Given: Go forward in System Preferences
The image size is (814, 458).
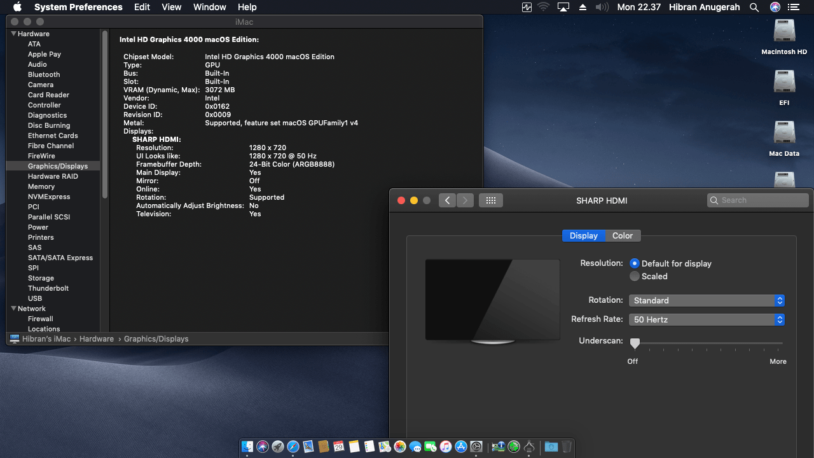Looking at the screenshot, I should [465, 200].
